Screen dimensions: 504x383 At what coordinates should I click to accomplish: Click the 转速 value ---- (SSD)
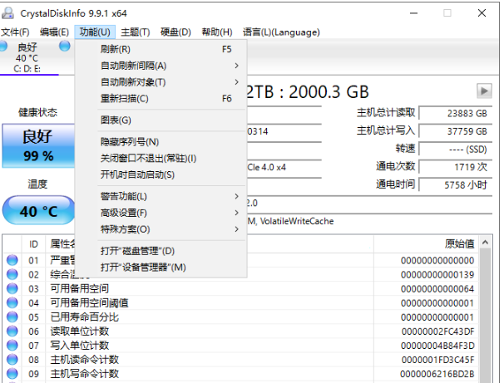point(456,150)
